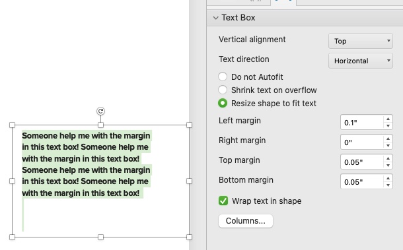Decrease Bottom margin with down arrow
Screen dimensions: 403x250
tap(388, 185)
